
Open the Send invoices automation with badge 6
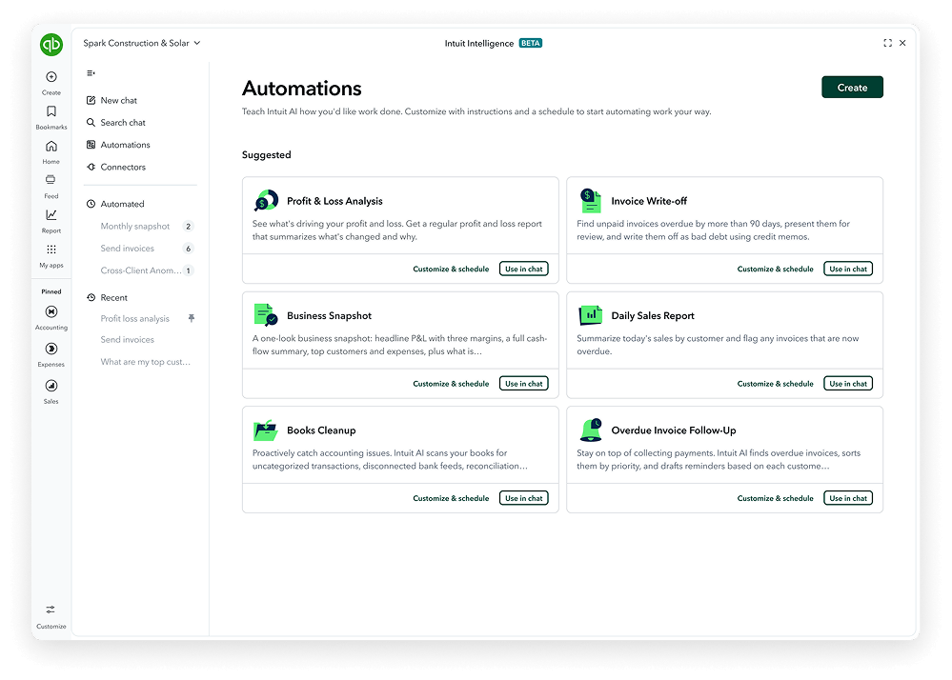(128, 249)
